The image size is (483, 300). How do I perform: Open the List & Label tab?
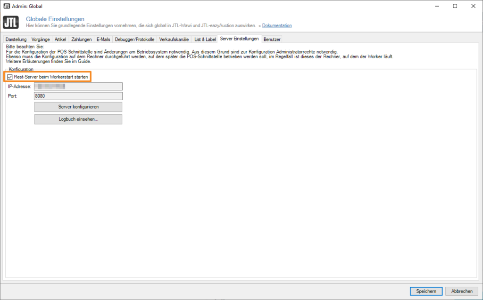click(x=205, y=39)
